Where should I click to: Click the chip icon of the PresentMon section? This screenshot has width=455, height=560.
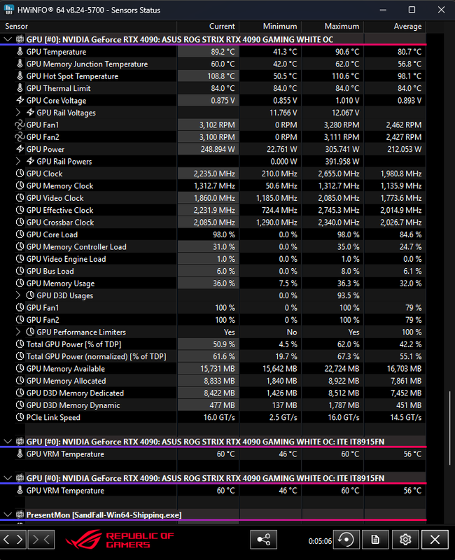(x=20, y=514)
